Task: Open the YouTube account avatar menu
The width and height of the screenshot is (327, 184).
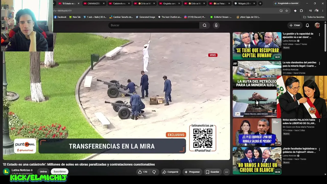Action: pyautogui.click(x=317, y=25)
